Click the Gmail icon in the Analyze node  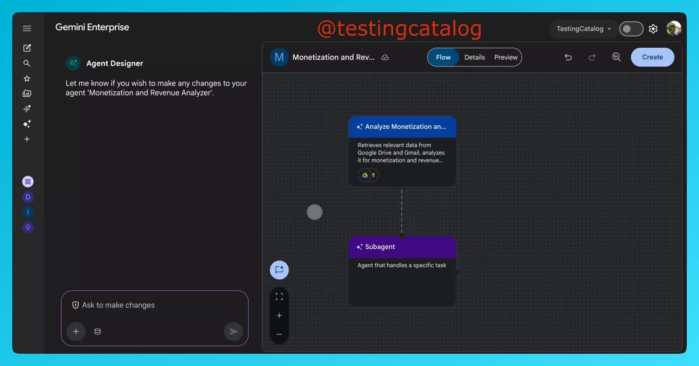(373, 175)
